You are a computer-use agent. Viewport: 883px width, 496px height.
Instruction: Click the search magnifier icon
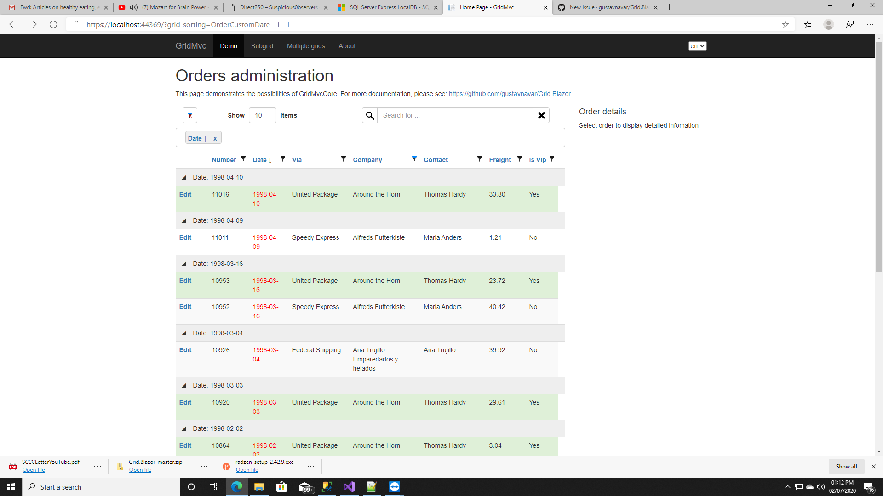click(x=370, y=115)
